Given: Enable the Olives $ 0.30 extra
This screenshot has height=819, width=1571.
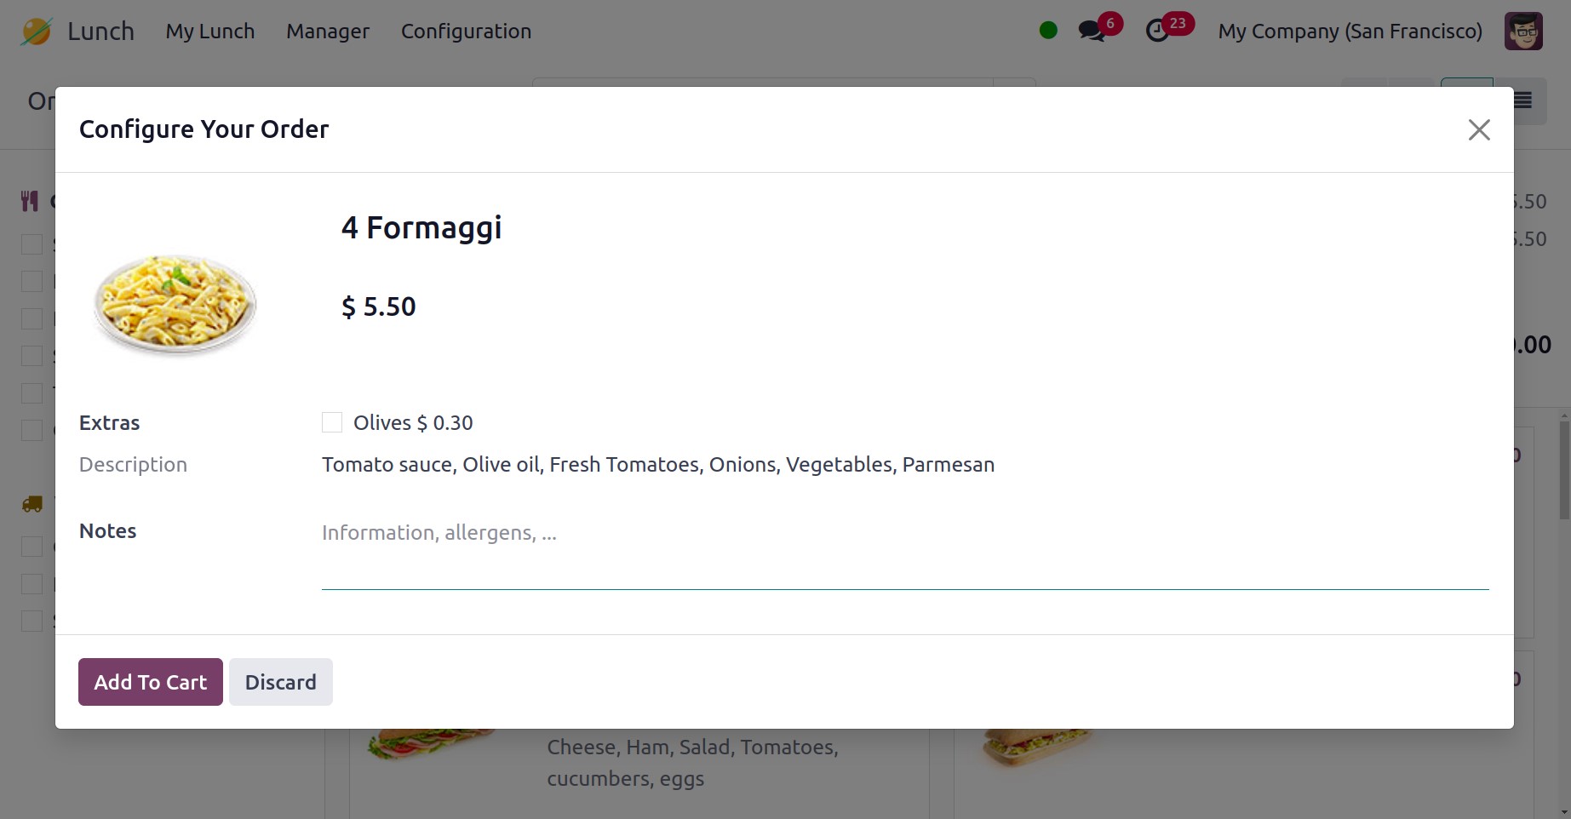Looking at the screenshot, I should point(332,423).
